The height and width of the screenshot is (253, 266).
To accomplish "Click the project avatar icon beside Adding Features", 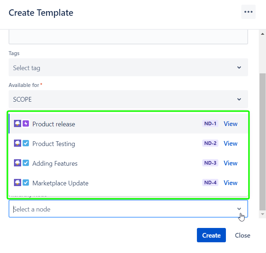I will [17, 163].
